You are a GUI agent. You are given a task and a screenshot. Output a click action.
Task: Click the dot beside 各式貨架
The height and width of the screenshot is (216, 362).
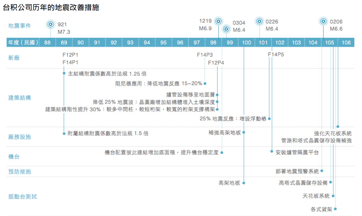pos(335,209)
